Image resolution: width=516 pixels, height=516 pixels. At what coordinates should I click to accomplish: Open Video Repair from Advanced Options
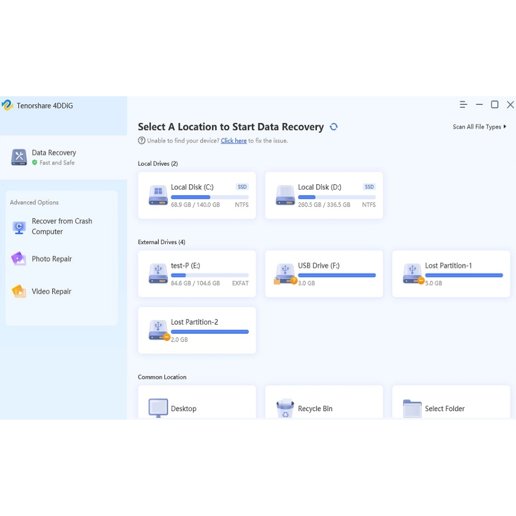(51, 292)
